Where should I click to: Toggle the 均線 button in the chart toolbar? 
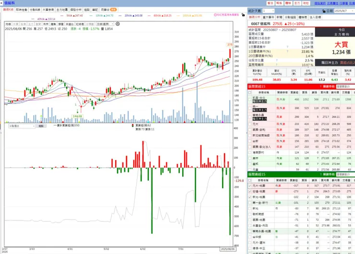click(x=8, y=24)
